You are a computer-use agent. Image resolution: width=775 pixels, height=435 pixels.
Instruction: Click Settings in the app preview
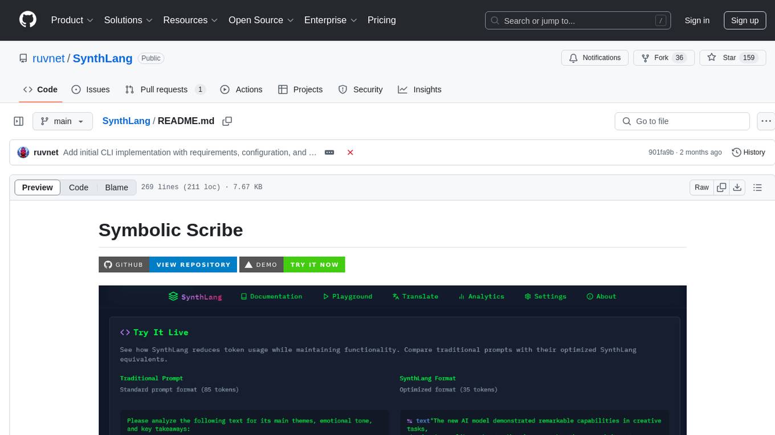tap(545, 297)
